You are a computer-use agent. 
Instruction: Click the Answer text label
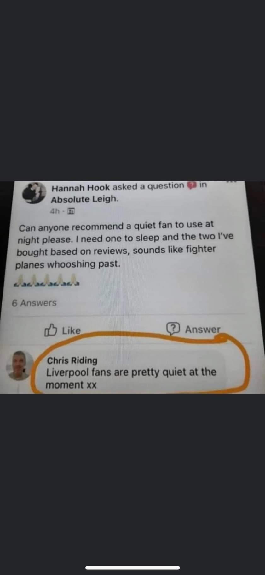pos(203,329)
